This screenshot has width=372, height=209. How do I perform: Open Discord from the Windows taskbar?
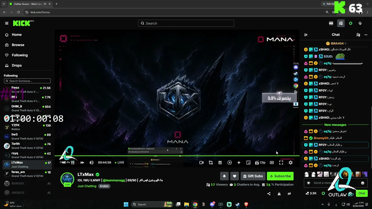tap(212, 204)
